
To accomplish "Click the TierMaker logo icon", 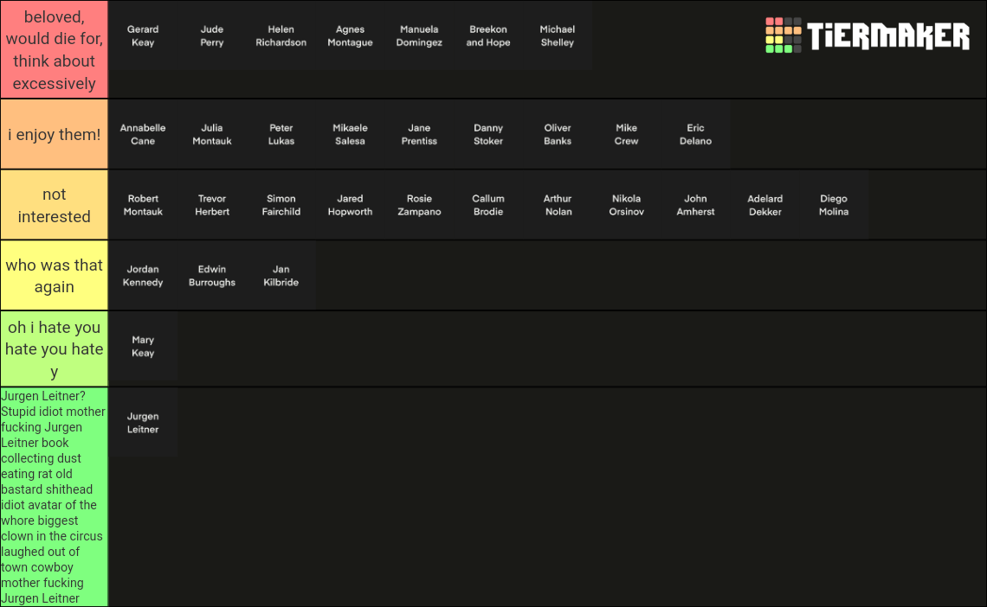I will coord(784,35).
